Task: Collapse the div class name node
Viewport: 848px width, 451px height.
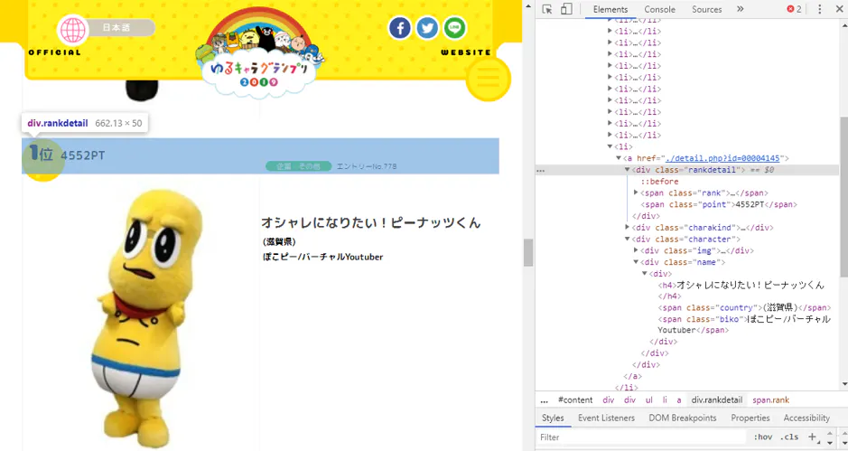Action: 636,262
